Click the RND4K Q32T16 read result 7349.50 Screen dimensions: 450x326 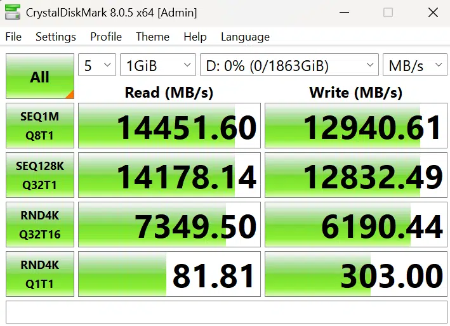click(x=169, y=225)
